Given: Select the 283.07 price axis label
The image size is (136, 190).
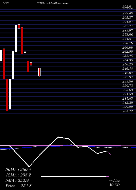Looking at the screenshot, I should point(128,30).
